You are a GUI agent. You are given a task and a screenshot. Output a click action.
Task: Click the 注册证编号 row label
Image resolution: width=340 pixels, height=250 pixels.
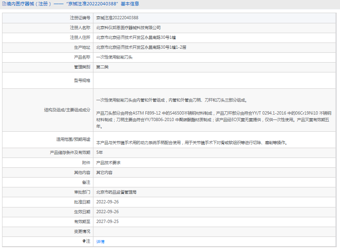[x=80, y=18]
